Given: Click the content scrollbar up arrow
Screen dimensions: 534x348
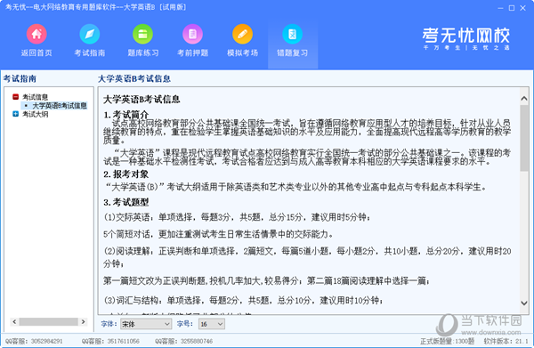Looking at the screenshot, I should pyautogui.click(x=524, y=99).
